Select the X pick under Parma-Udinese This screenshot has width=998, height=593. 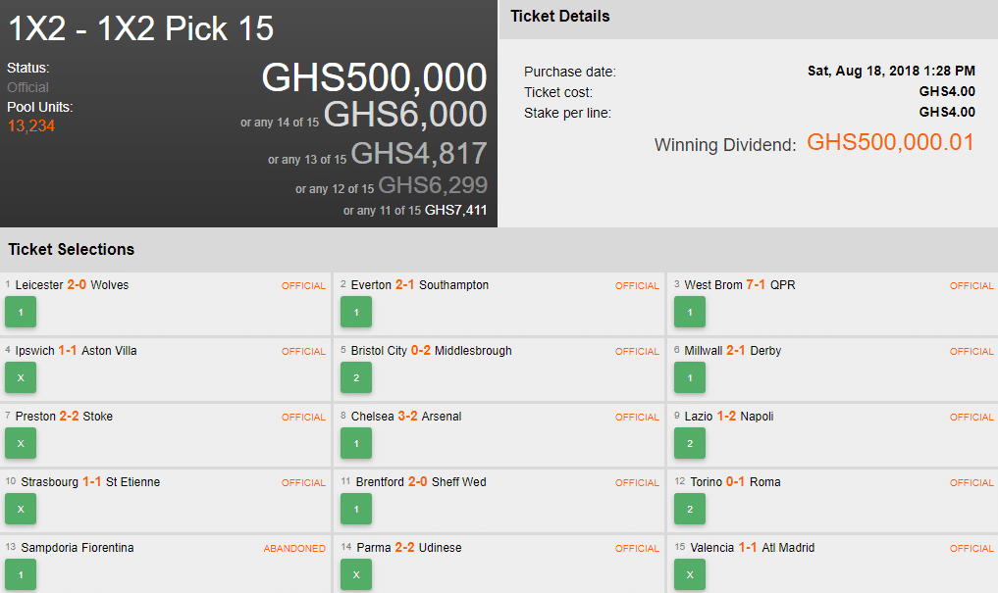tap(356, 575)
